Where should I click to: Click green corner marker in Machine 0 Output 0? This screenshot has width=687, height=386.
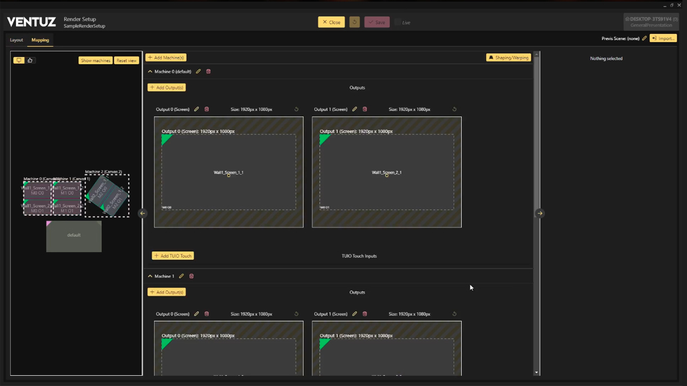(165, 139)
